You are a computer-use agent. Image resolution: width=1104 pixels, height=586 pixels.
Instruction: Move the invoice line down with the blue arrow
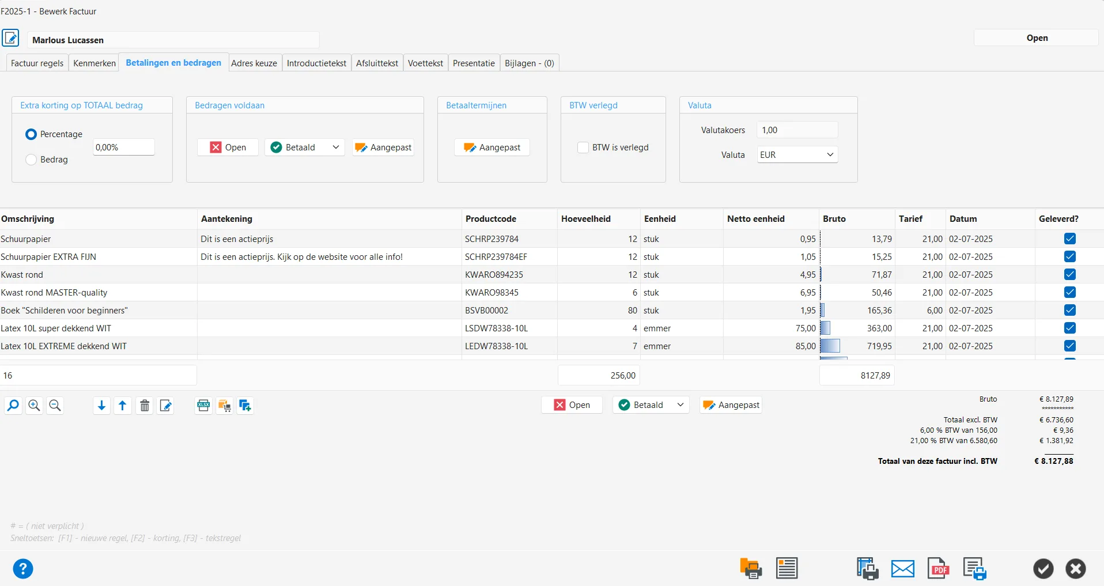point(101,406)
